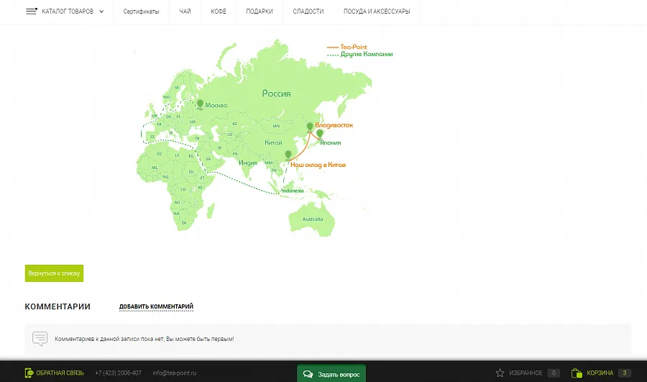This screenshot has width=647, height=382.
Task: Click the Комментарии heading
Action: [58, 306]
